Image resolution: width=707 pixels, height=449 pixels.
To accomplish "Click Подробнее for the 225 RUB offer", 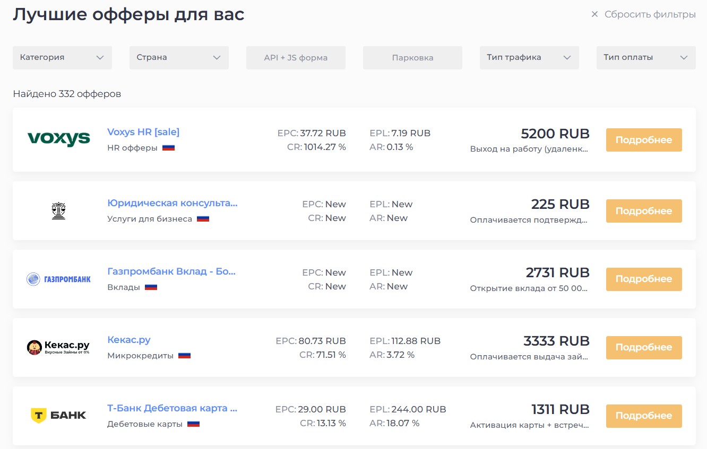I will point(644,211).
